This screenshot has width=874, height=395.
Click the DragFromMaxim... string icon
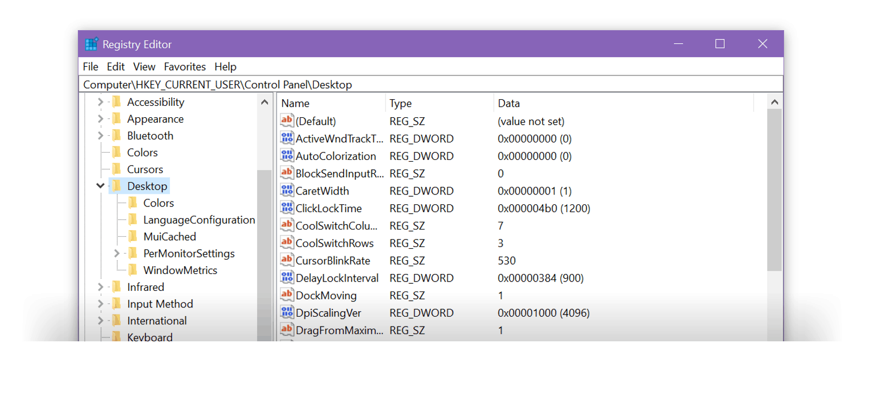pyautogui.click(x=287, y=330)
